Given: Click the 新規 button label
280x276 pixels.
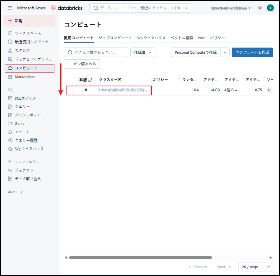Looking at the screenshot, I should click(x=18, y=21).
